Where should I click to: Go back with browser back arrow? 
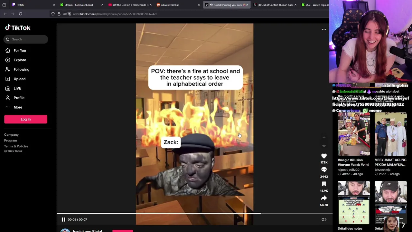click(5, 14)
